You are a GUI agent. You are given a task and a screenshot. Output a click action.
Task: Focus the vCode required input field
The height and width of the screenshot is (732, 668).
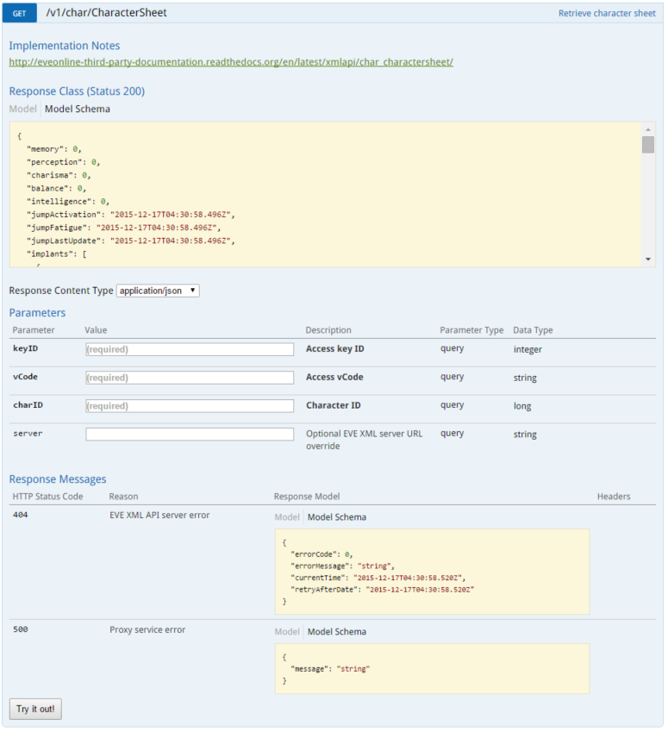click(x=190, y=378)
